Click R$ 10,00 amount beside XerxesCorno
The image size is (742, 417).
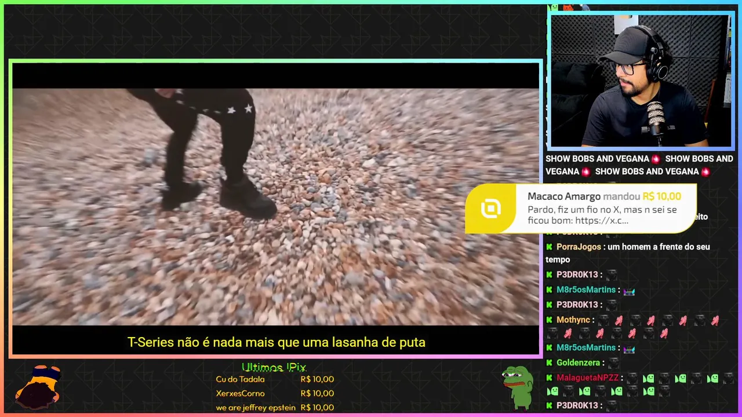coord(317,393)
